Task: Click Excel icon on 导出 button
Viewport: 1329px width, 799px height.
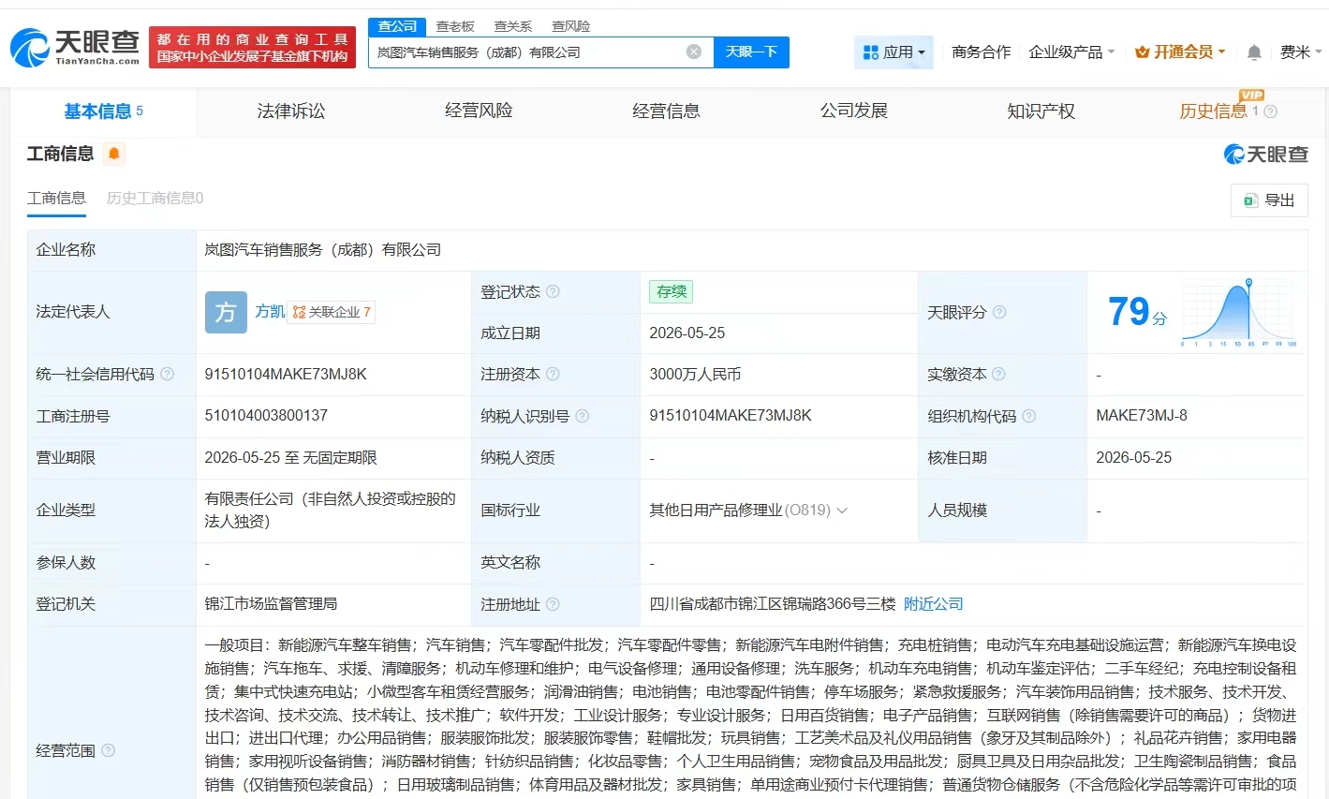Action: [1250, 200]
